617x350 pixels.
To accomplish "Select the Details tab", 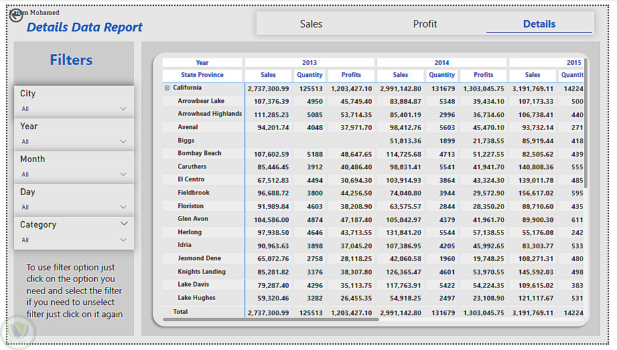I will coord(539,24).
